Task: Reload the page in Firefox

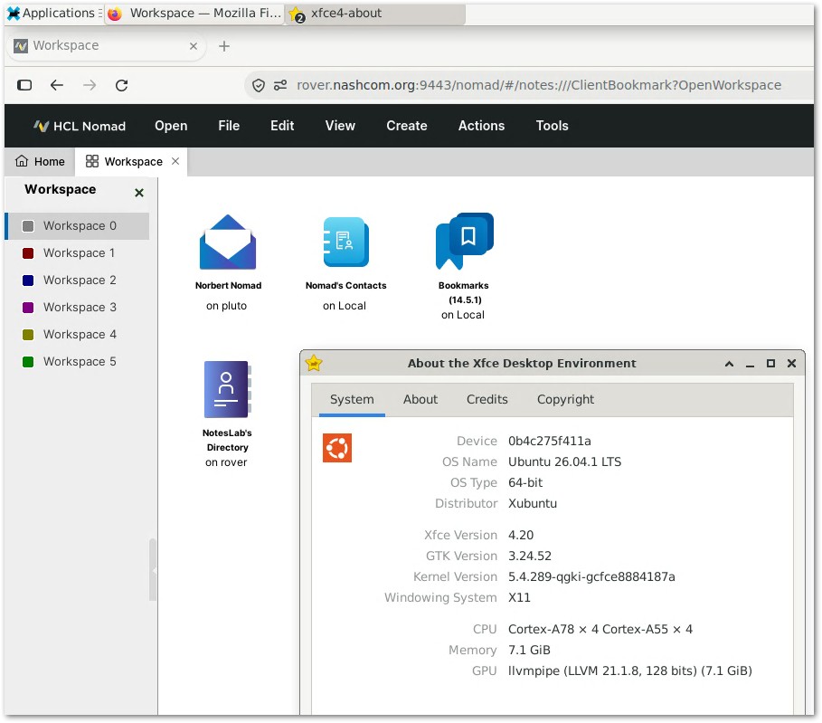Action: 121,85
